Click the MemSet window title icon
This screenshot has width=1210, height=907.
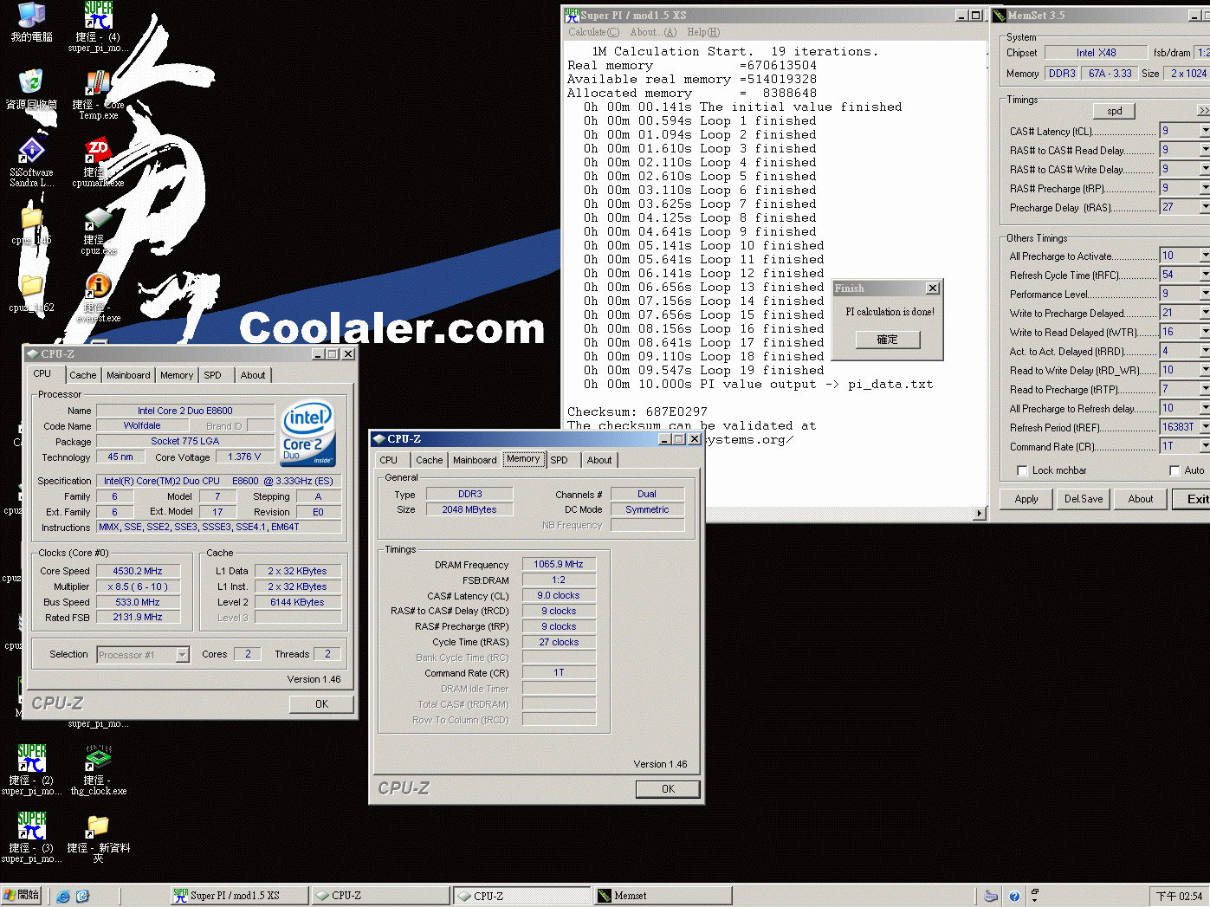1000,15
